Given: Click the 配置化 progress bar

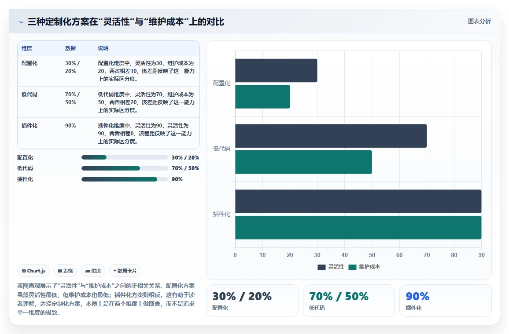Looking at the screenshot, I should coord(125,157).
